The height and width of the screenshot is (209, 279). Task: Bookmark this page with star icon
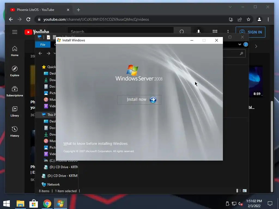tap(248, 19)
